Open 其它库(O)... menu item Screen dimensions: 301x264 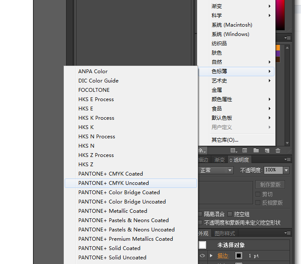[x=237, y=140]
